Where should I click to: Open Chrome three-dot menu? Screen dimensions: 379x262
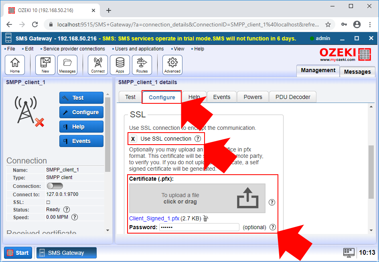point(370,24)
